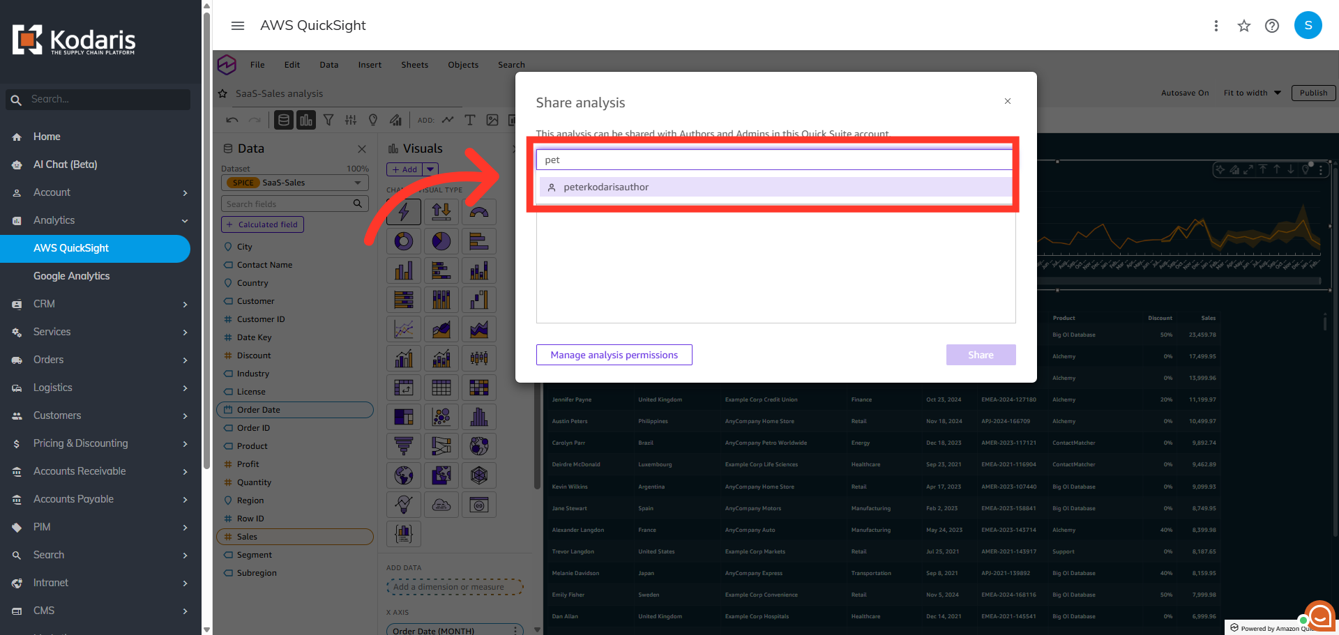The width and height of the screenshot is (1339, 635).
Task: Click the Publish button
Action: 1314,93
